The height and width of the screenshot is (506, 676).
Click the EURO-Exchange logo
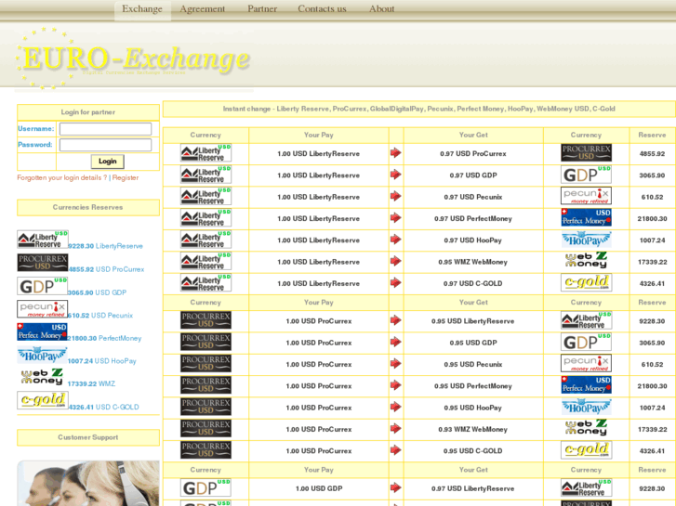point(133,58)
